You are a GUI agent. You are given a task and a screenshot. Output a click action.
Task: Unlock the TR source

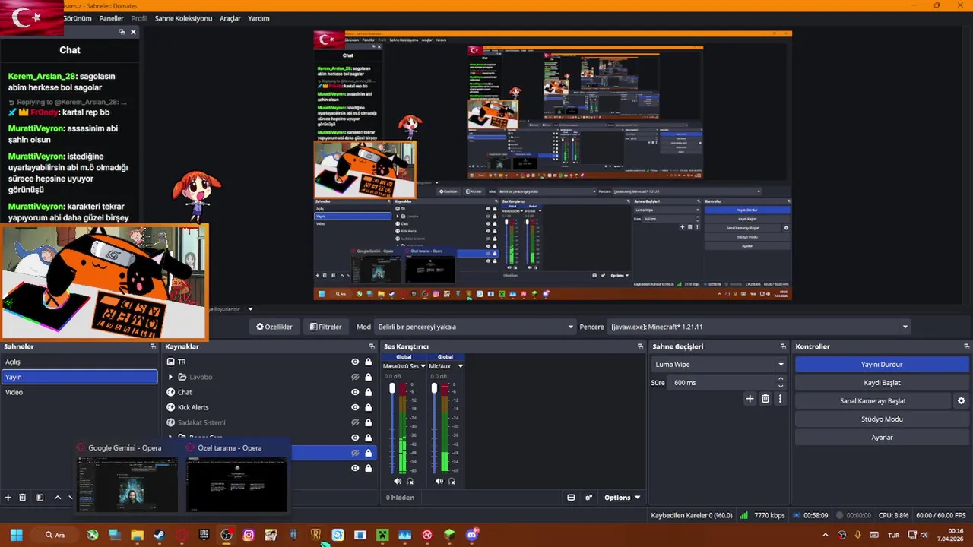369,362
